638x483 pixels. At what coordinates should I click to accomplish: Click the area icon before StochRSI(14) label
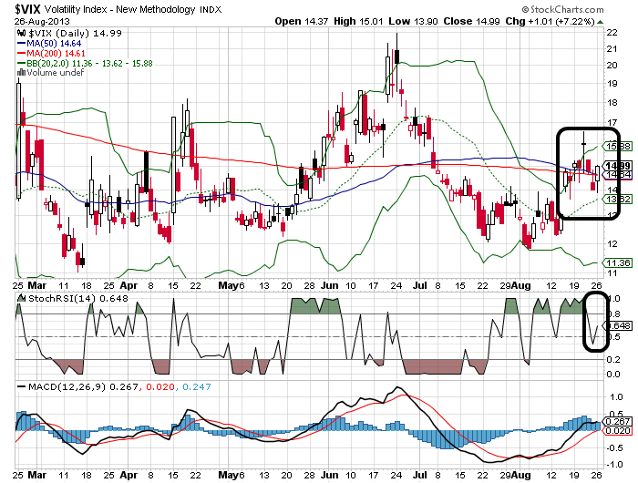[x=22, y=298]
